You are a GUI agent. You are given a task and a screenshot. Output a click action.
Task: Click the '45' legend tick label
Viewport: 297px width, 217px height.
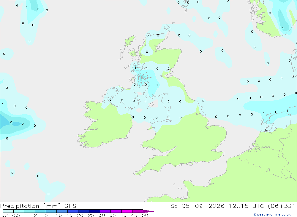[134, 215]
